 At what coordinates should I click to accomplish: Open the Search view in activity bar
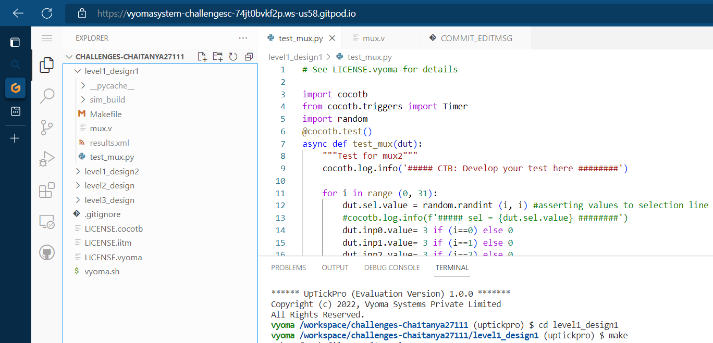tap(47, 95)
